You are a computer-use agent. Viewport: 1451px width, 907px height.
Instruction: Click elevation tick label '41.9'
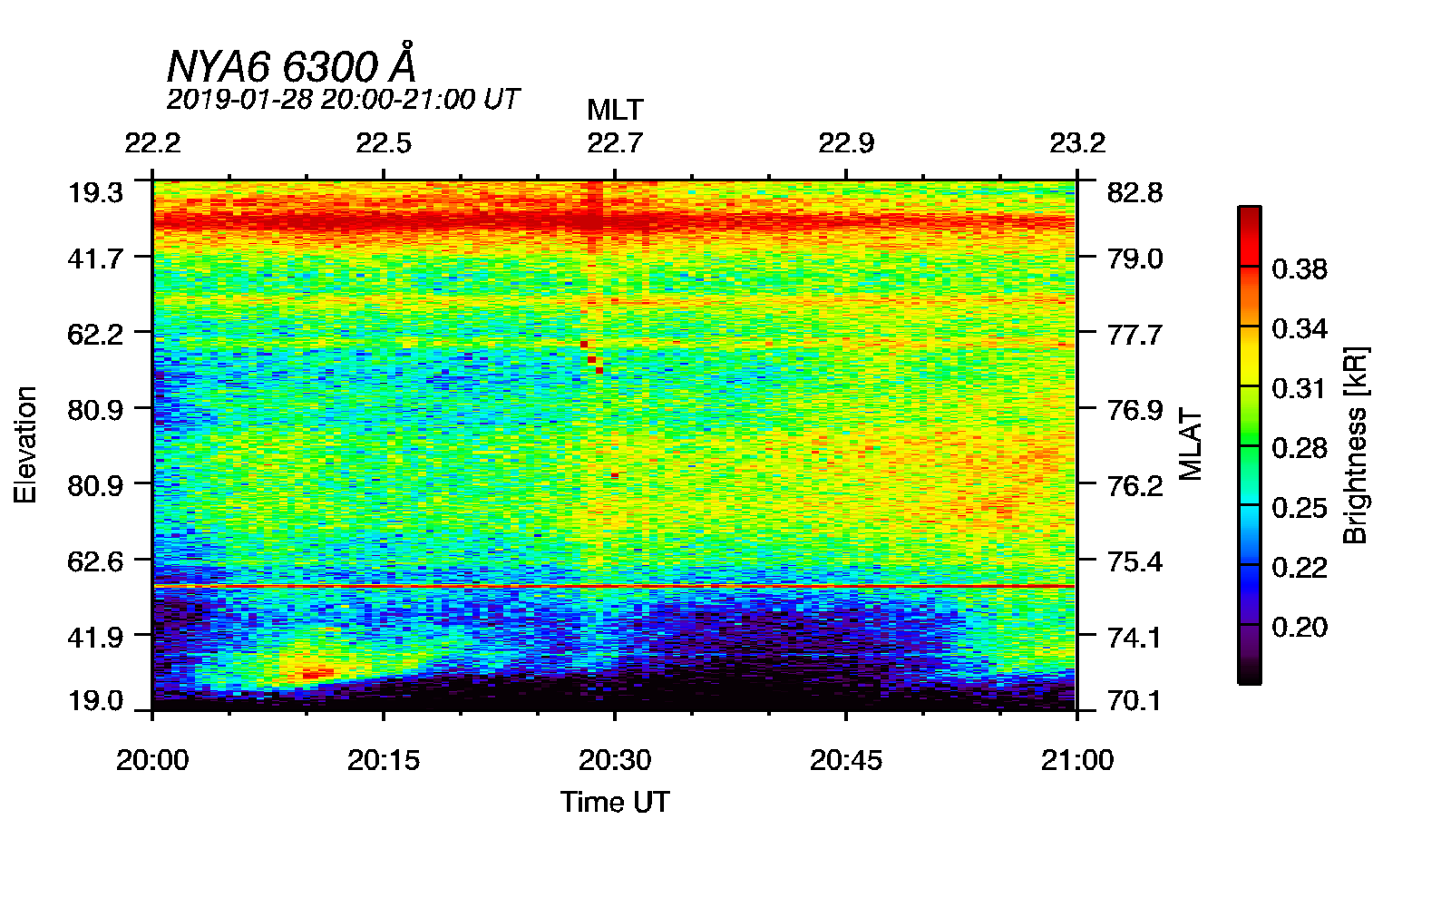pyautogui.click(x=95, y=637)
